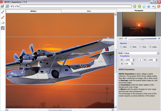Viewport: 161px width, 111px height.
Task: Click the W width stepper arrows
Action: pos(134,60)
